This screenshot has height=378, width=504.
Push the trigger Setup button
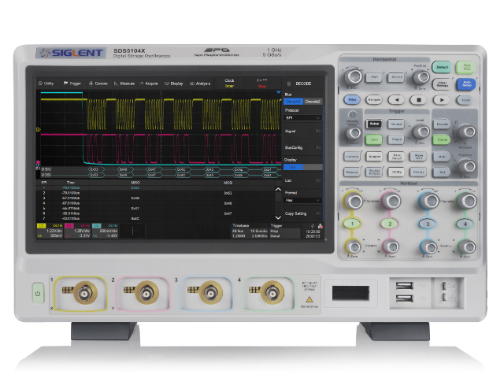[374, 124]
